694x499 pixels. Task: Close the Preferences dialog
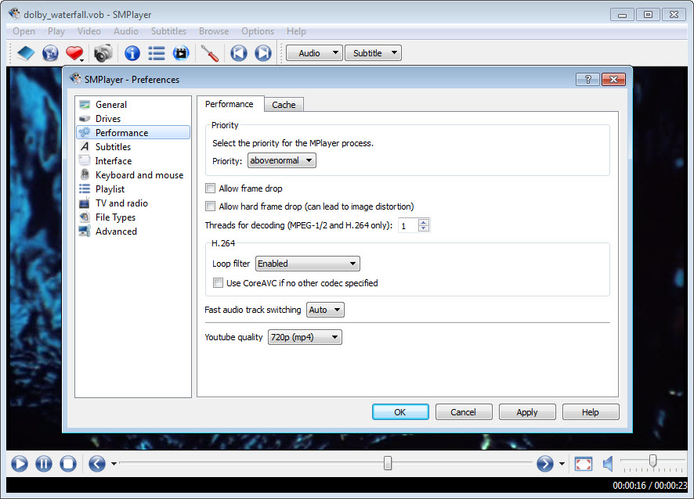[613, 79]
